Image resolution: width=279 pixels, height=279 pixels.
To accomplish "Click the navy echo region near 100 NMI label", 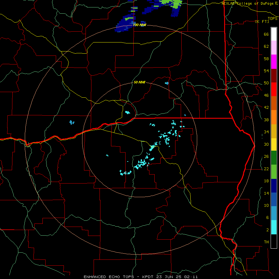I will [125, 24].
